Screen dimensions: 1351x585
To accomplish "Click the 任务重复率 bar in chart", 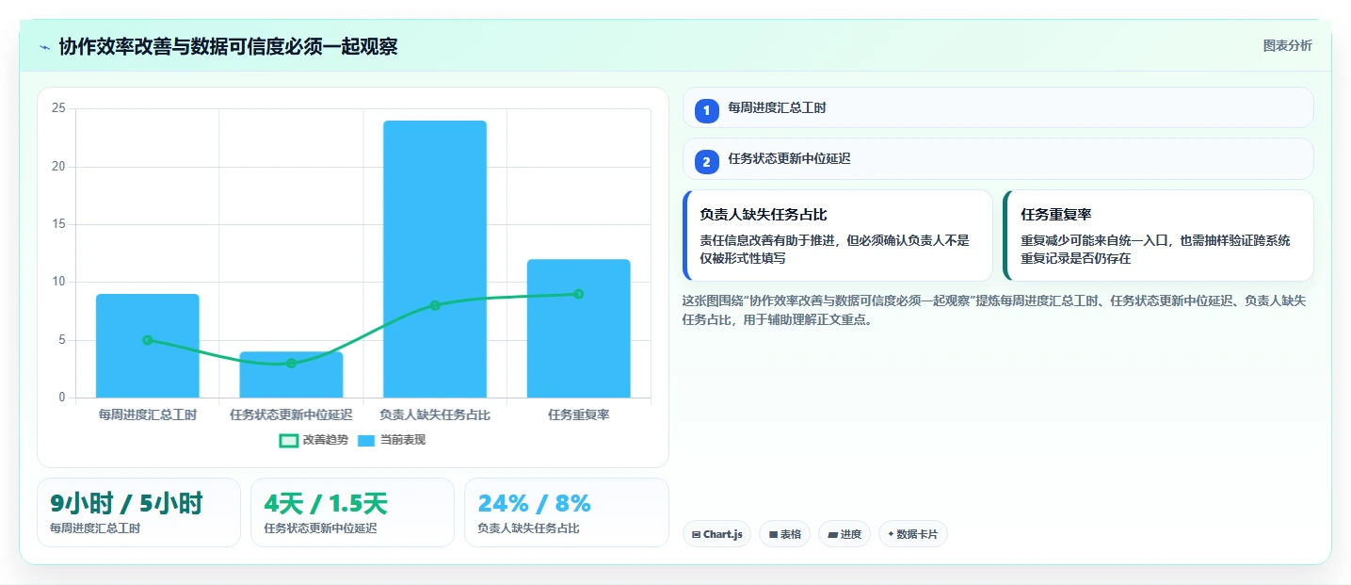I will [578, 329].
